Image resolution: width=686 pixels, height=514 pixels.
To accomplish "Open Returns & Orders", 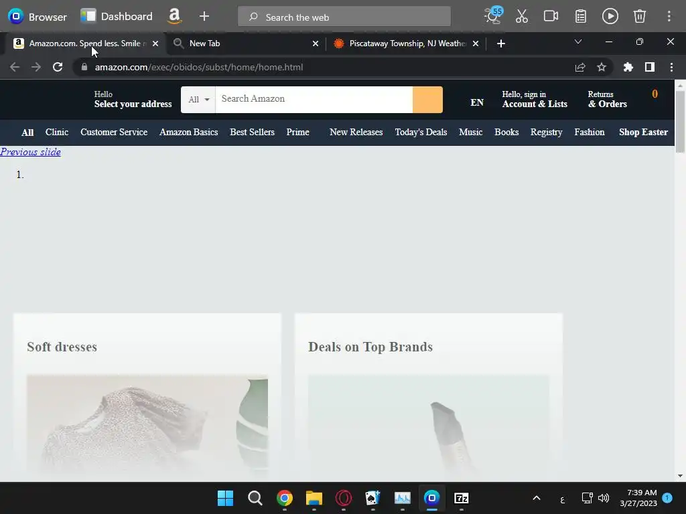I will (607, 100).
